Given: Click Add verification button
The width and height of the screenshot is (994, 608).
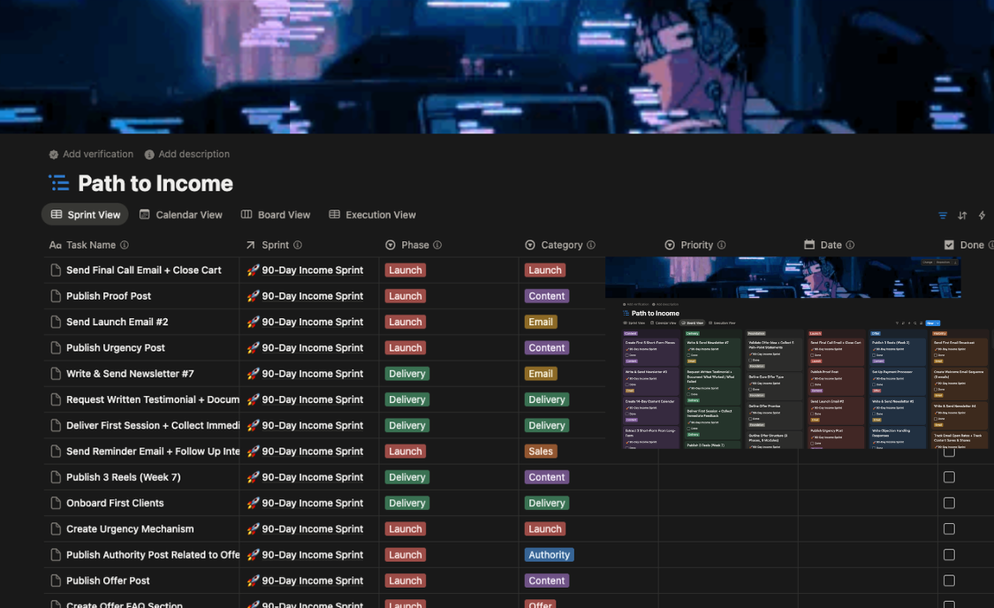Looking at the screenshot, I should (x=91, y=154).
